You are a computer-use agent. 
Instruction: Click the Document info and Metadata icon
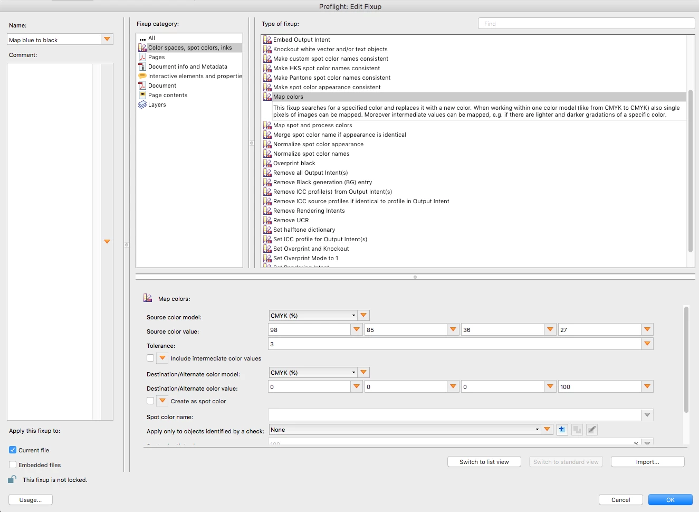click(x=142, y=67)
